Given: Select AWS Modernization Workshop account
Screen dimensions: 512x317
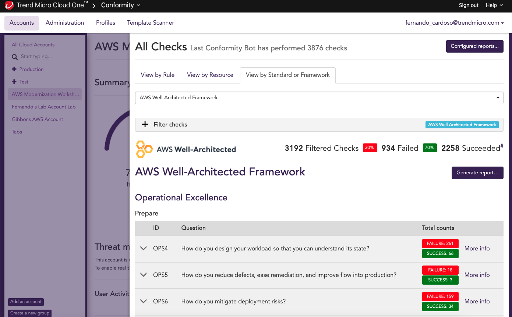Looking at the screenshot, I should (x=45, y=94).
